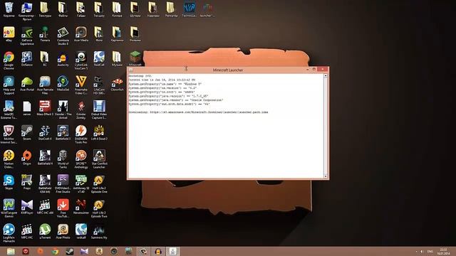Open the server file on desktop
The height and width of the screenshot is (256, 456).
(27, 108)
